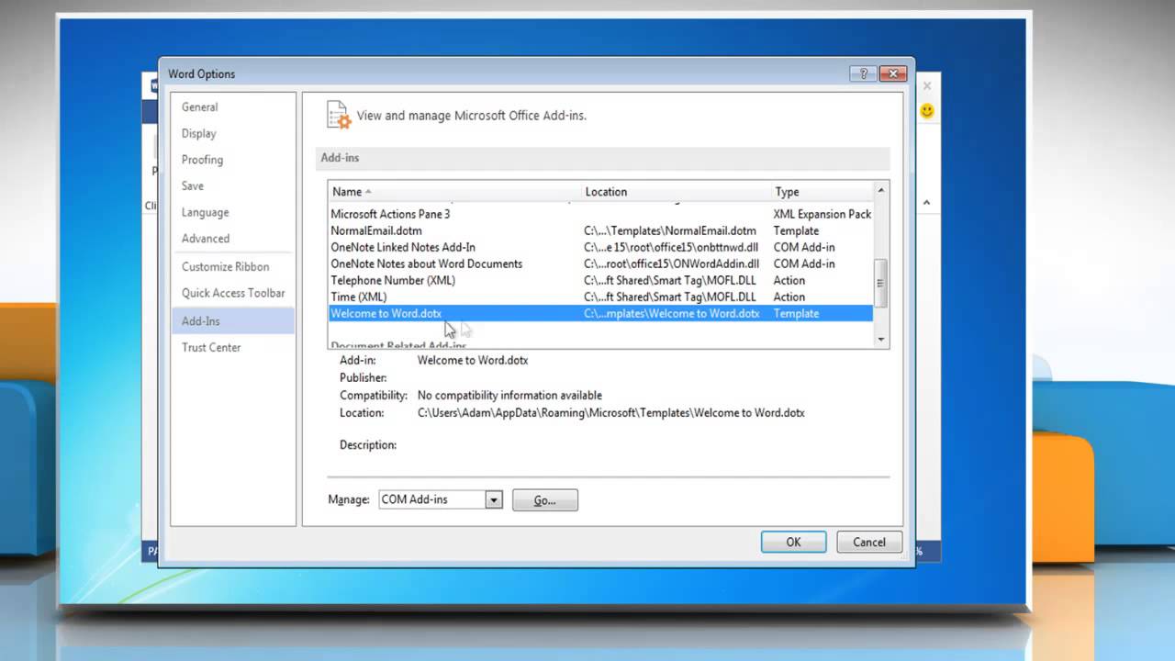Click the add-ins list scroll up arrow
The height and width of the screenshot is (661, 1175).
click(881, 190)
